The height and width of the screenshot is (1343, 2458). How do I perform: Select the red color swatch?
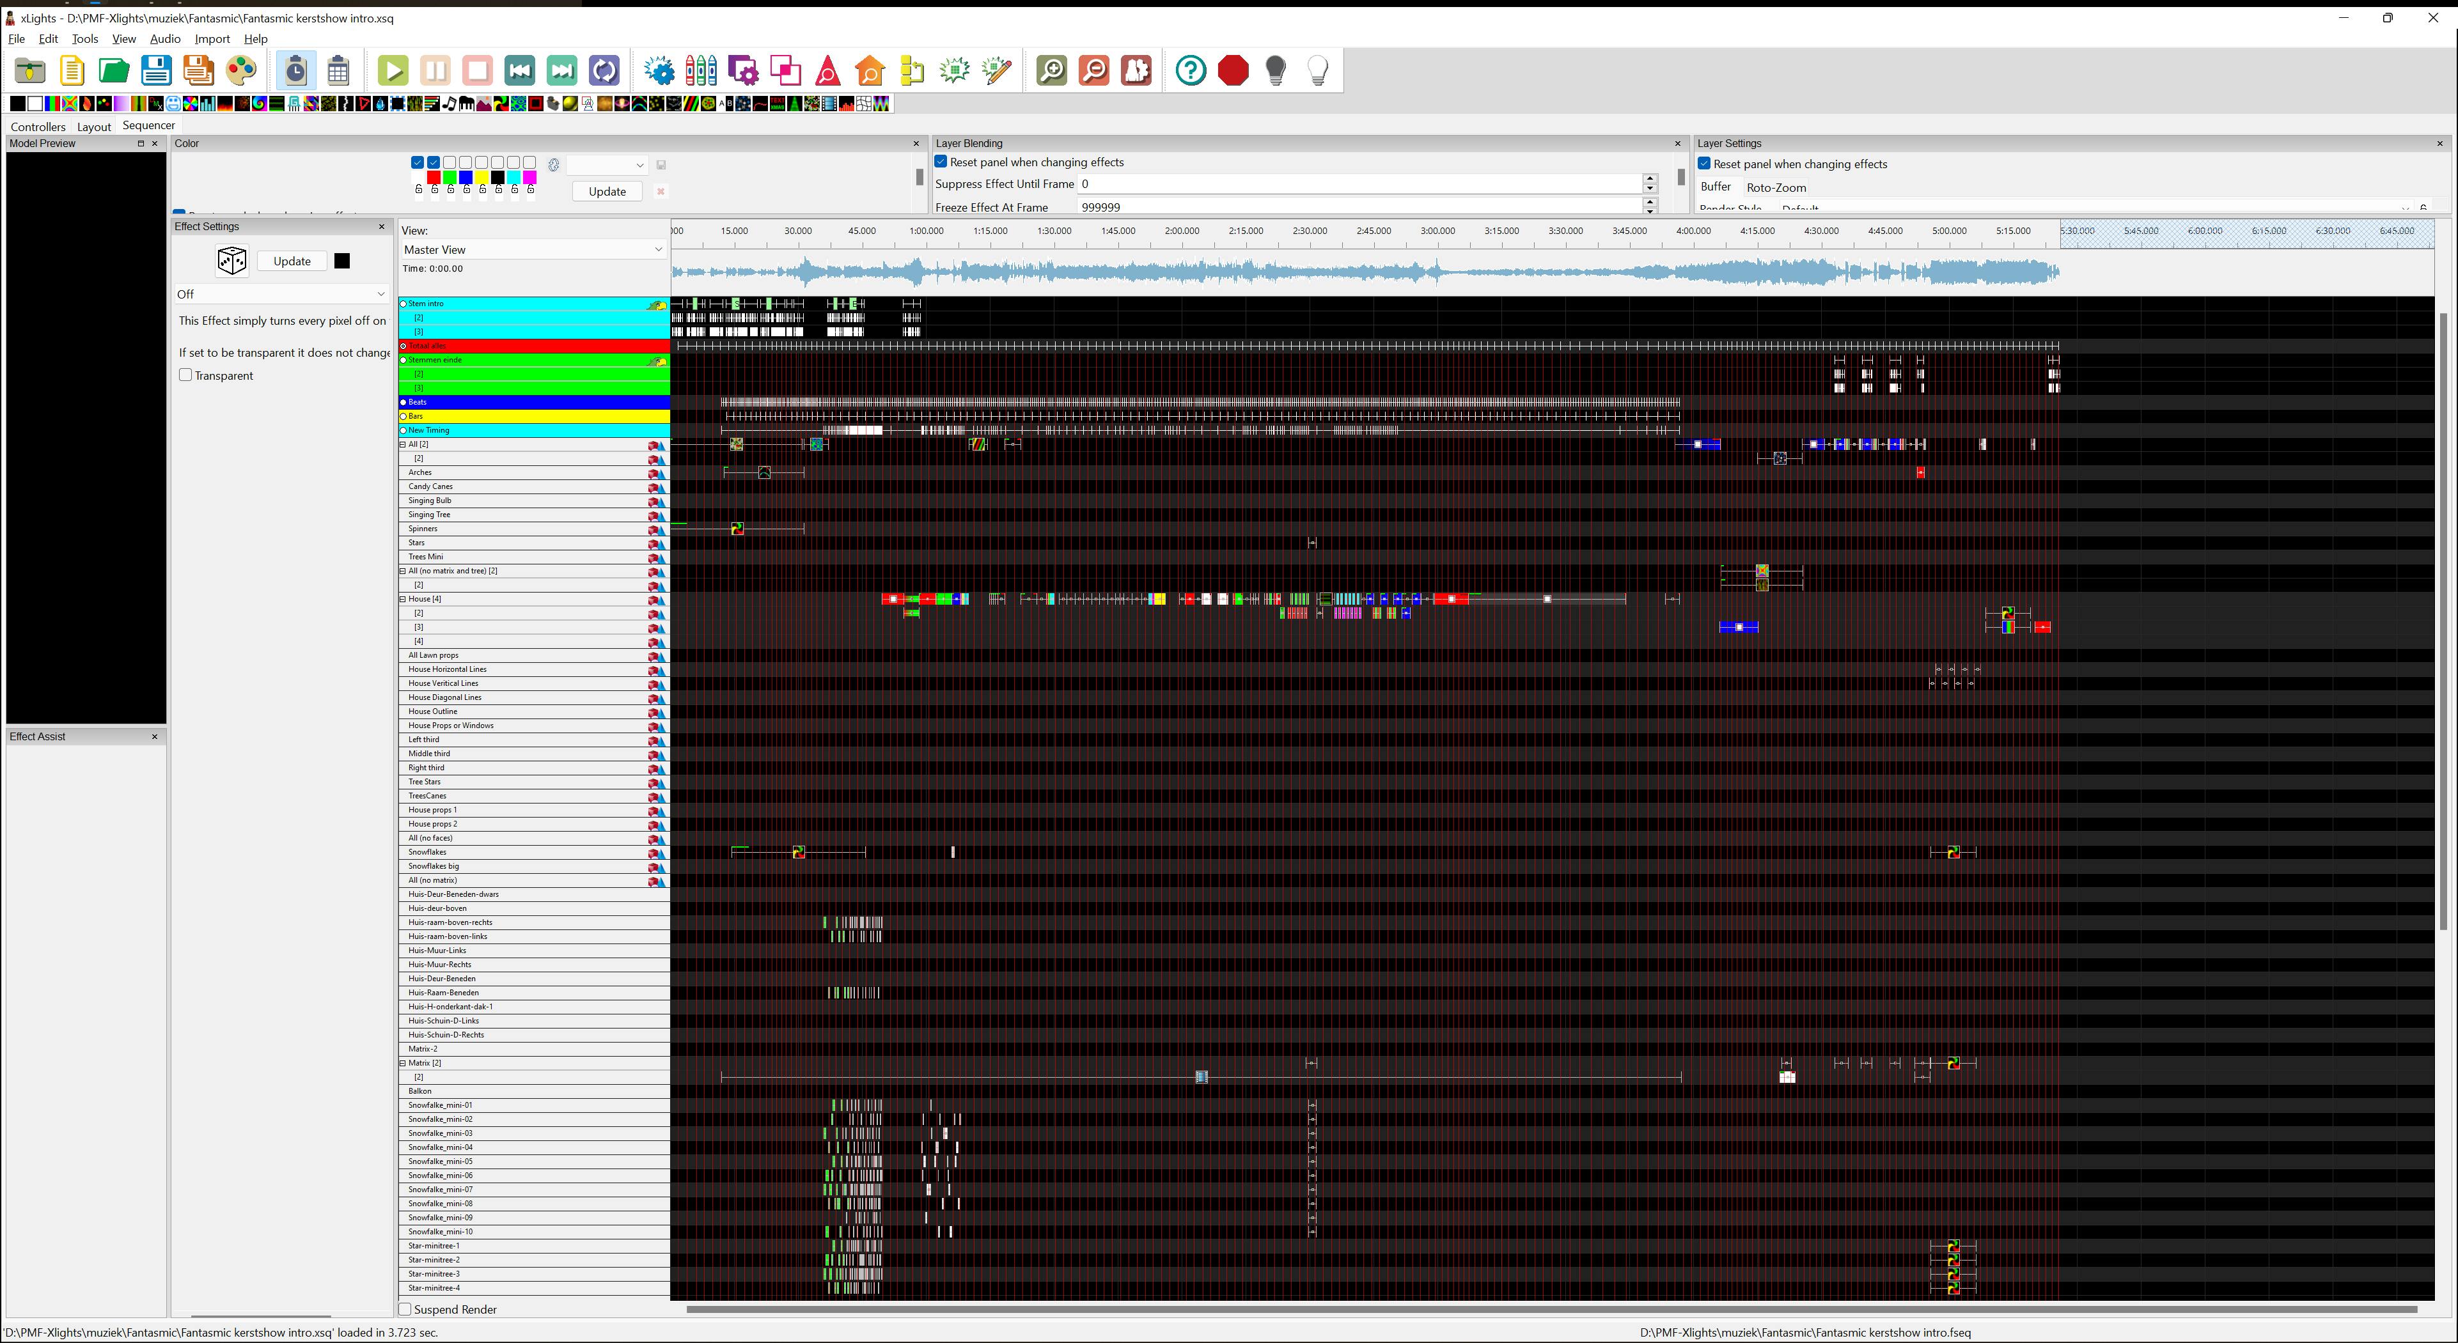[433, 178]
